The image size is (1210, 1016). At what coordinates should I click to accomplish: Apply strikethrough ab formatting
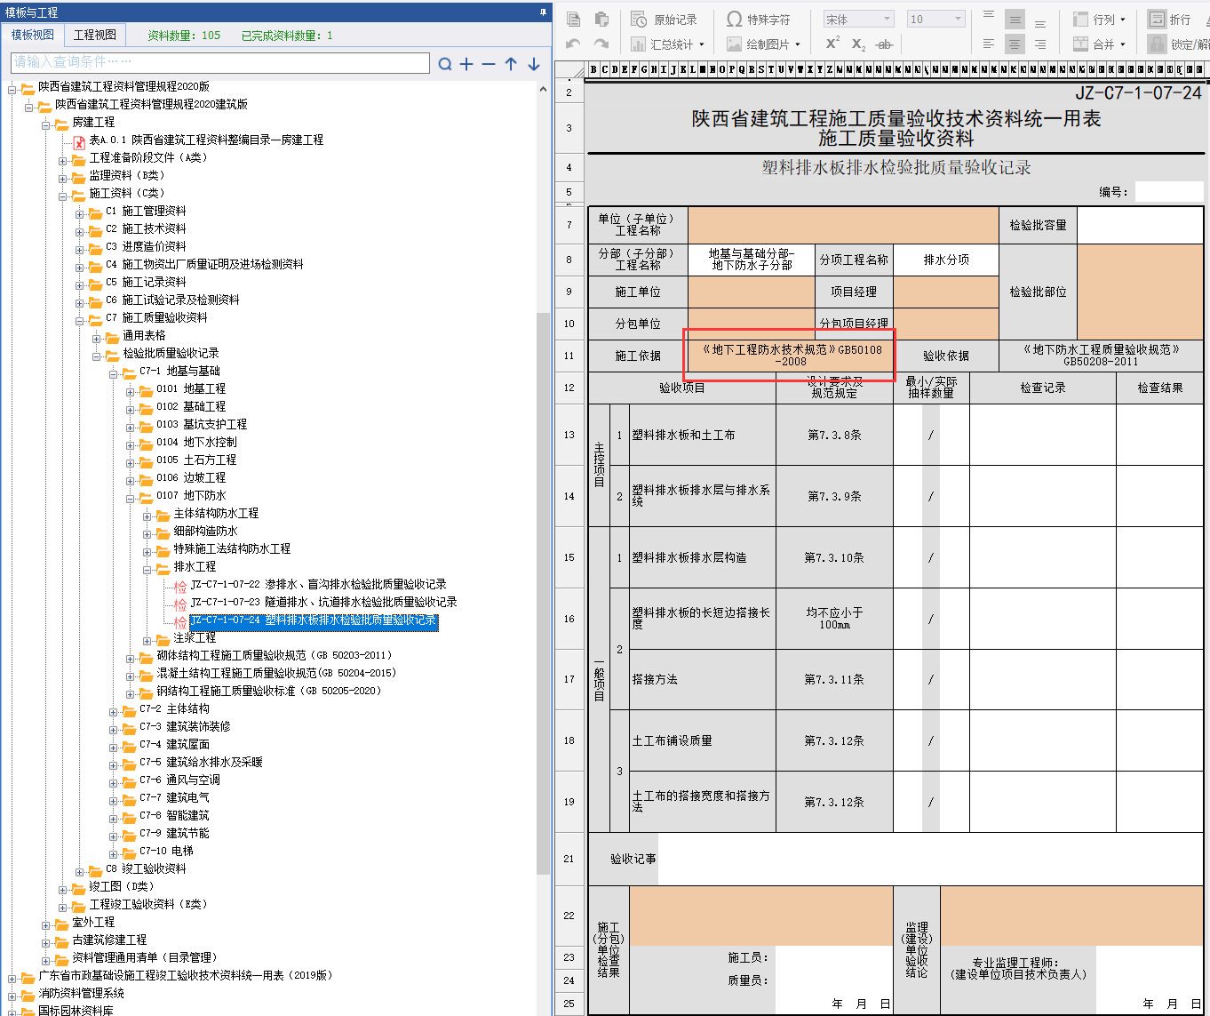884,44
